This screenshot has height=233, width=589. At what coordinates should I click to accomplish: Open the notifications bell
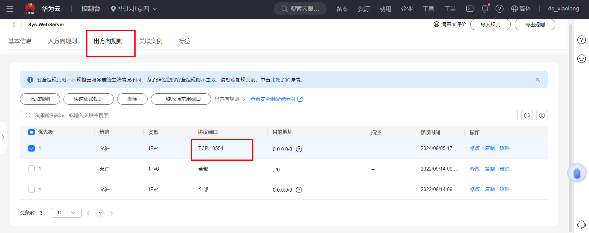click(485, 9)
